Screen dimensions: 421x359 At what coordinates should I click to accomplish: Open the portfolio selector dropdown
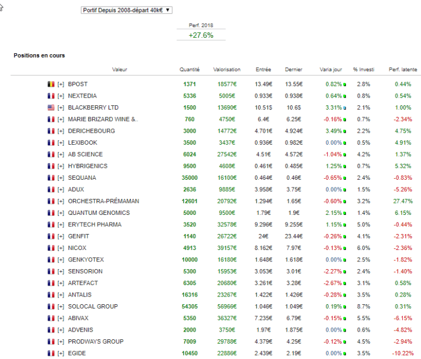coord(126,10)
